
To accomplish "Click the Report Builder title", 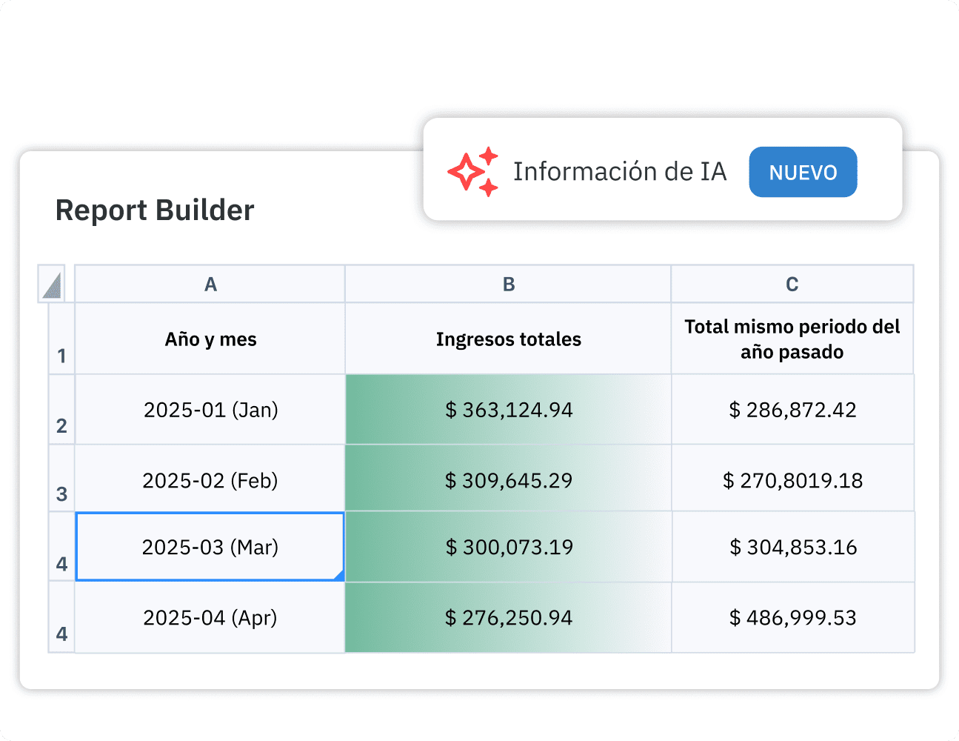I will click(155, 210).
